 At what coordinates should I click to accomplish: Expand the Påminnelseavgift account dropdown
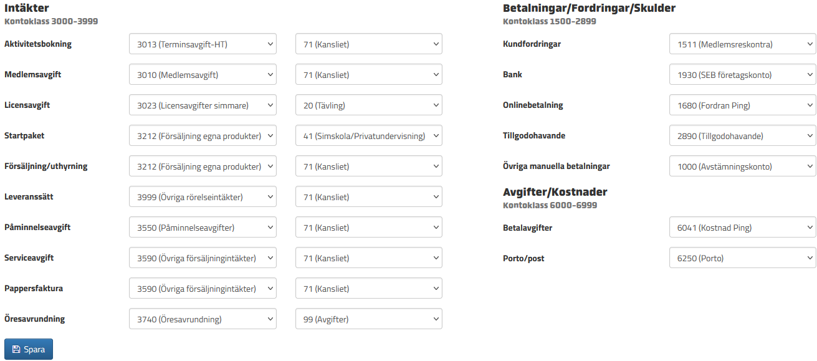click(x=203, y=228)
